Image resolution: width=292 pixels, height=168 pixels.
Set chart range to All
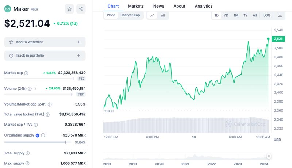tap(255, 15)
